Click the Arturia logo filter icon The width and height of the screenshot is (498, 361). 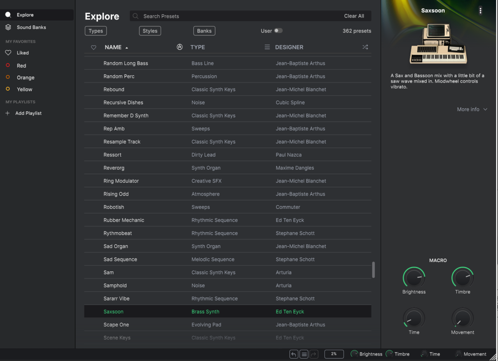point(180,47)
